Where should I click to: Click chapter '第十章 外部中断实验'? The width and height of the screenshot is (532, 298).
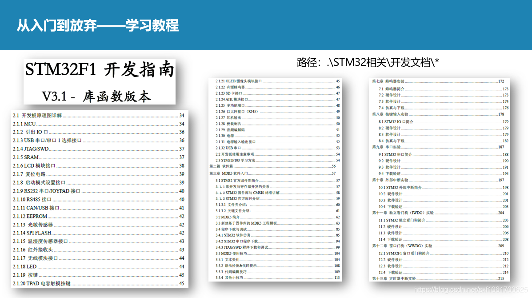point(438,180)
